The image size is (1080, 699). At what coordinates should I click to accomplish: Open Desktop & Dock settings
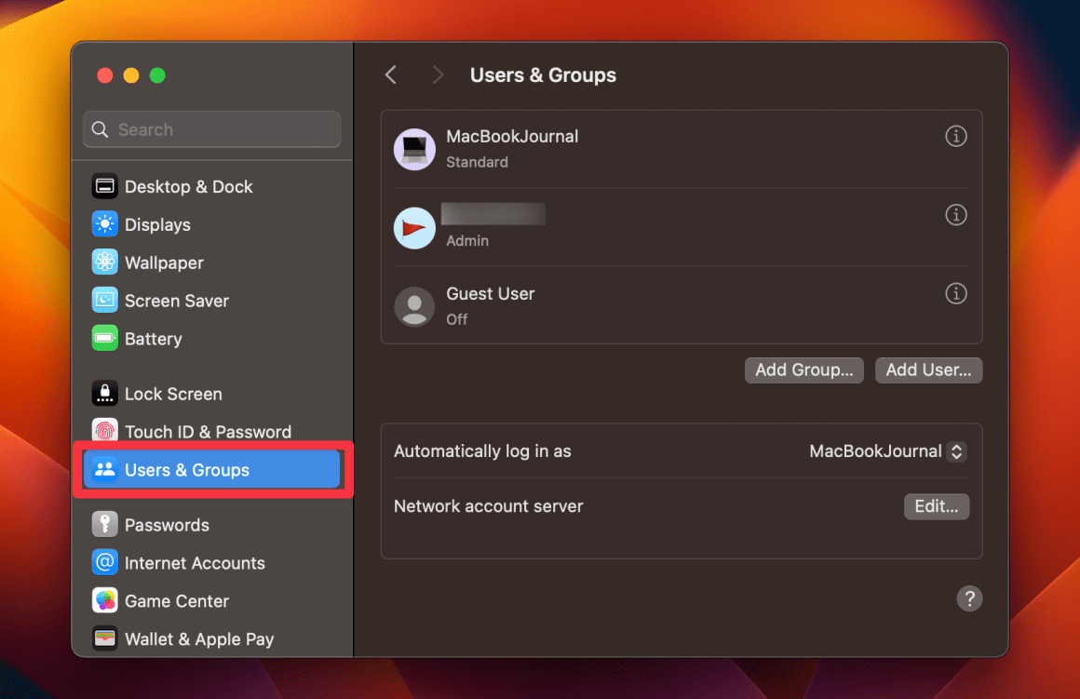pyautogui.click(x=189, y=186)
